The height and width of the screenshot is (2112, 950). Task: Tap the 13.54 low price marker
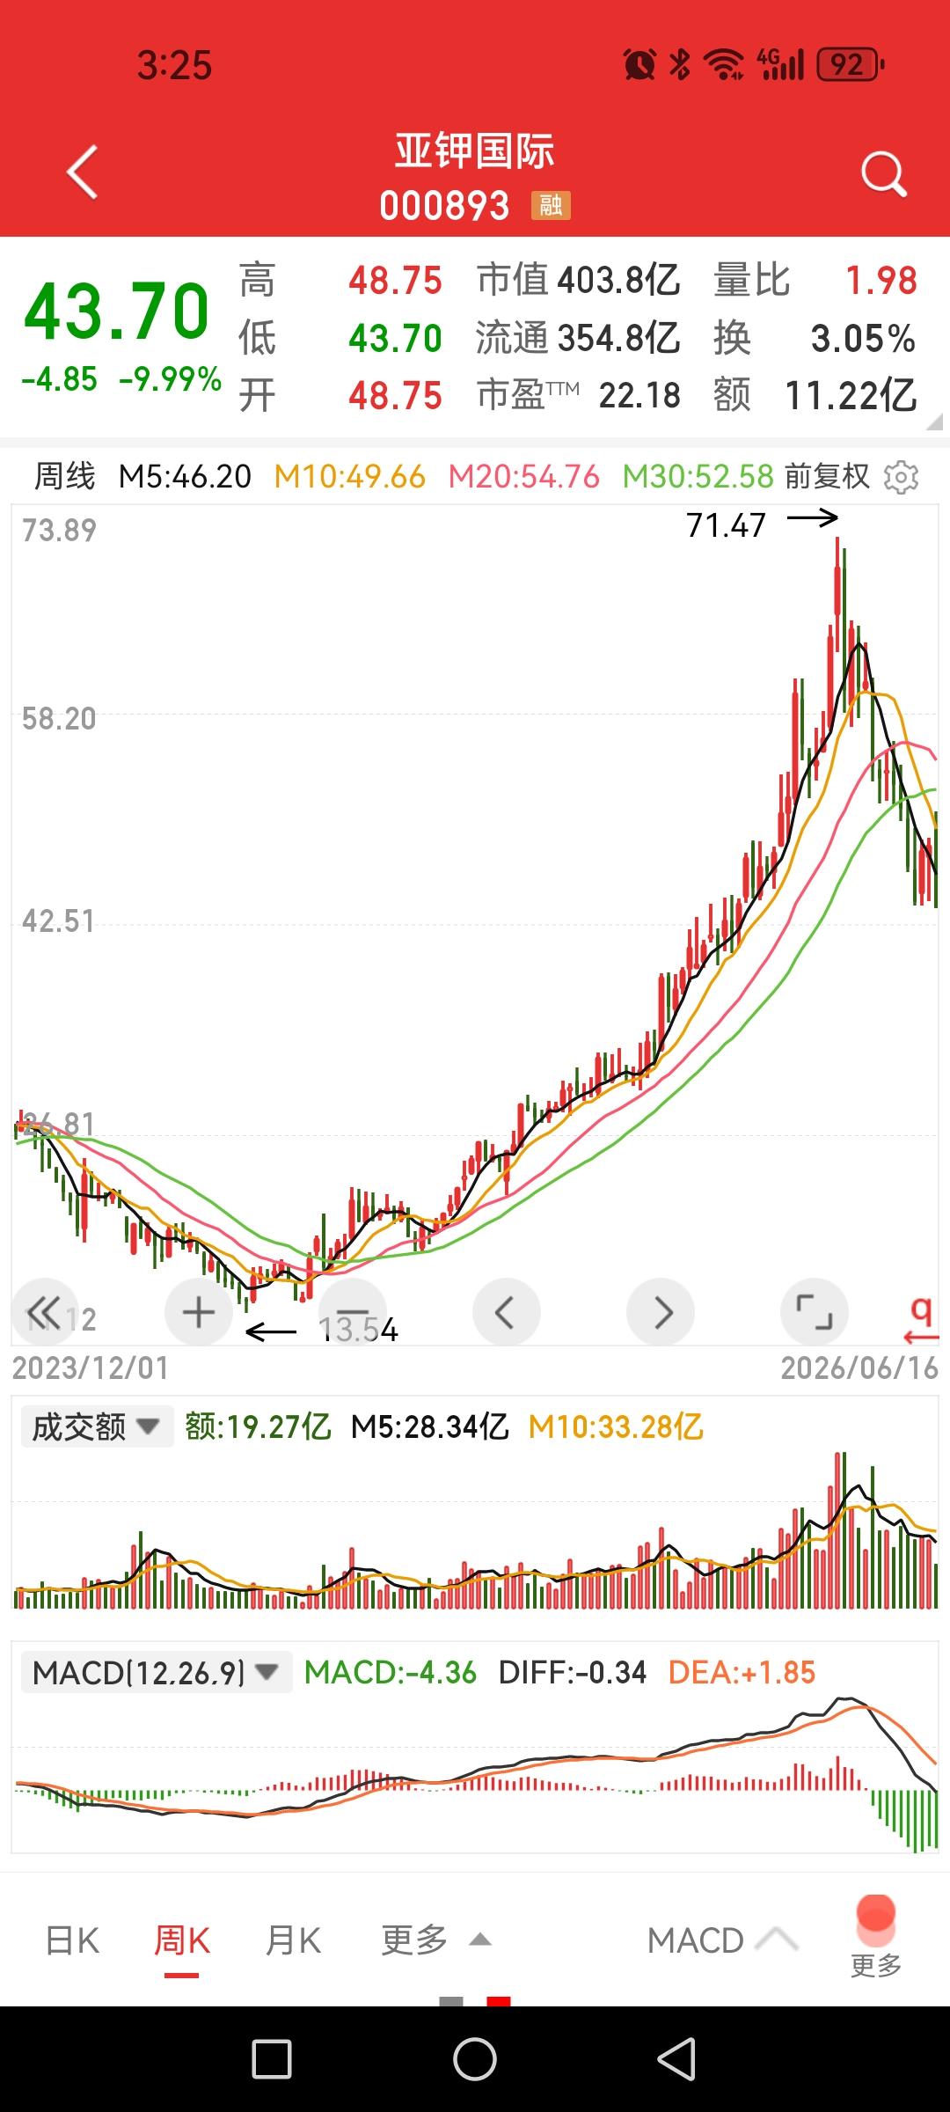(x=358, y=1330)
